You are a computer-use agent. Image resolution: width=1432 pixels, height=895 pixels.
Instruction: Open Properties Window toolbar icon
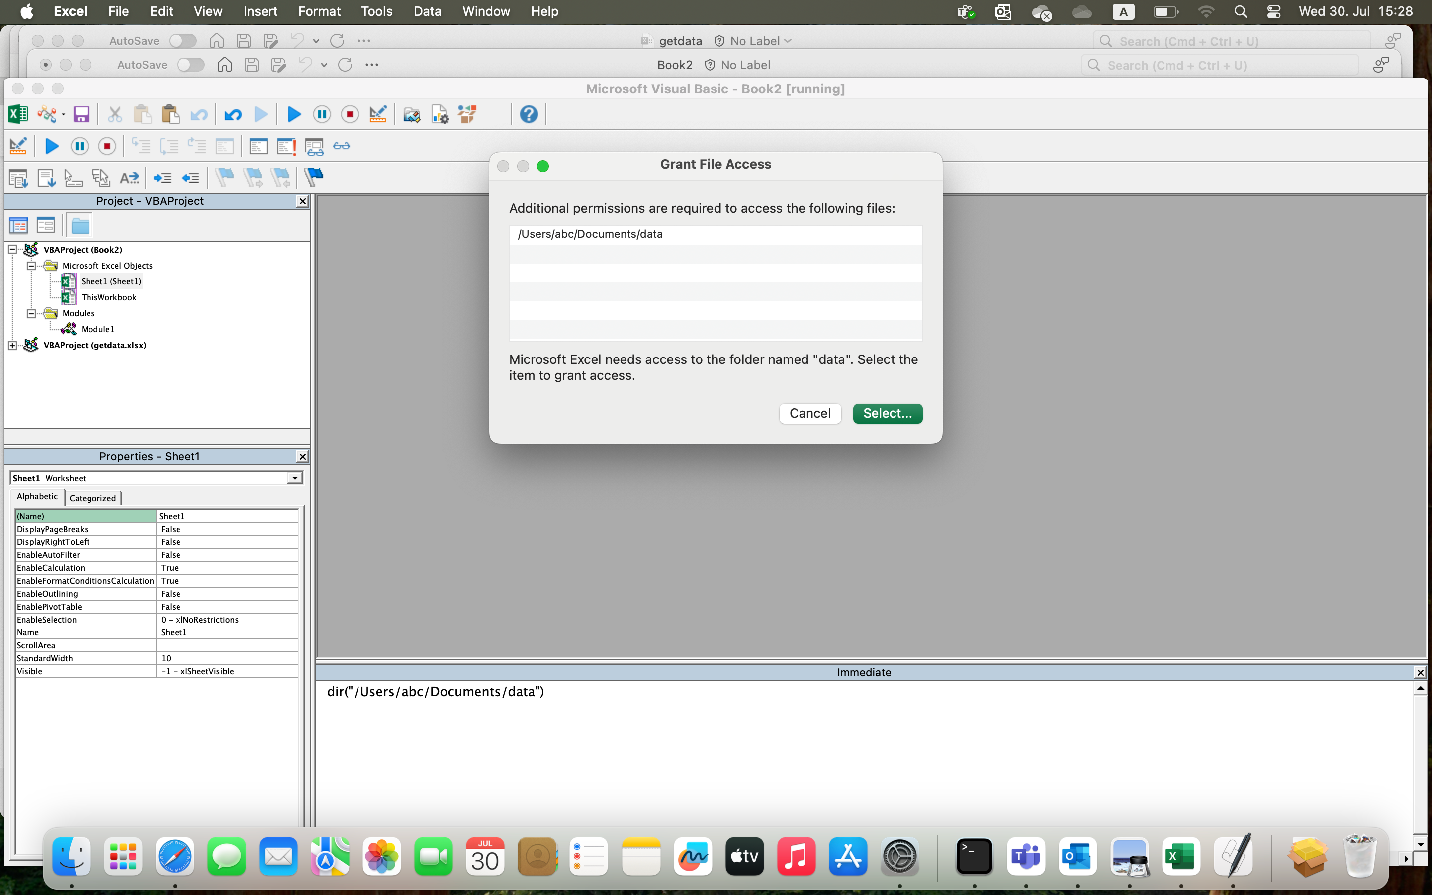[x=440, y=114]
